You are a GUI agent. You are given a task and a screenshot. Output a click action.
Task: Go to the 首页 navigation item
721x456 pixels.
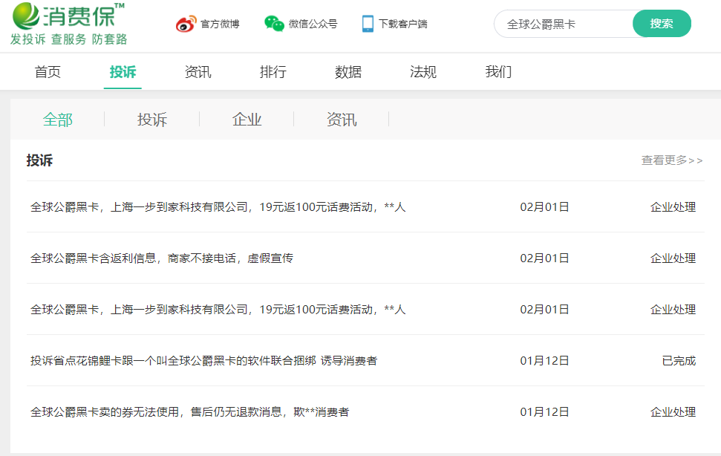click(x=48, y=72)
